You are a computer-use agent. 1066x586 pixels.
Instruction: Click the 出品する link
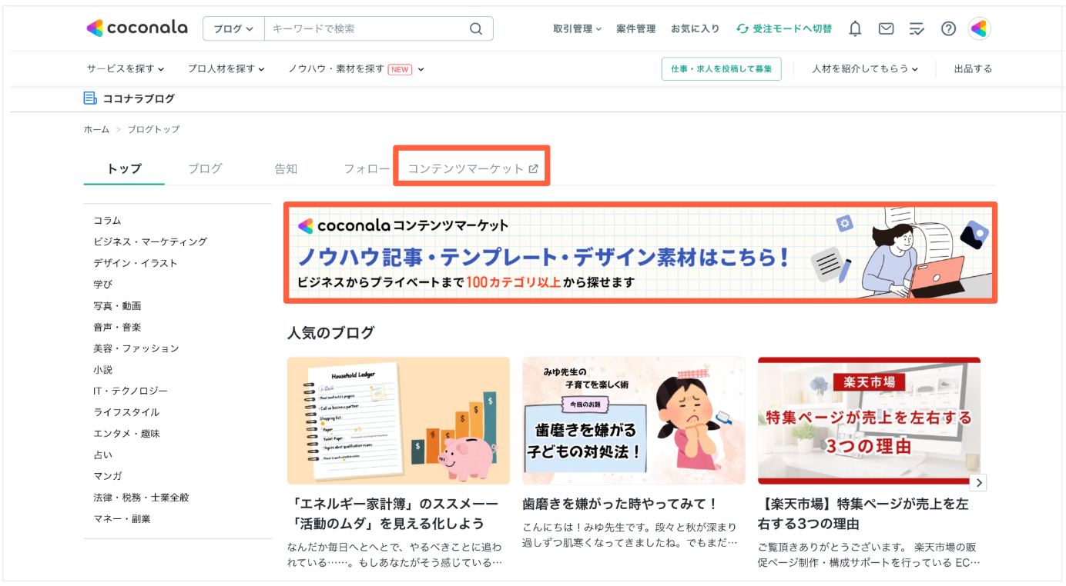[x=973, y=69]
